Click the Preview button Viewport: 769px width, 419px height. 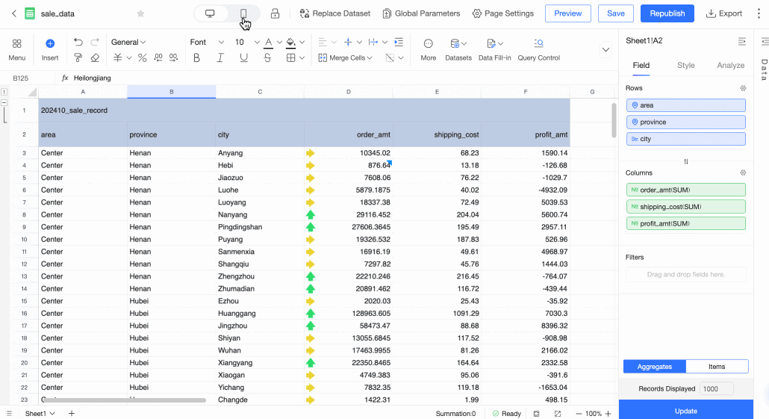pos(567,13)
